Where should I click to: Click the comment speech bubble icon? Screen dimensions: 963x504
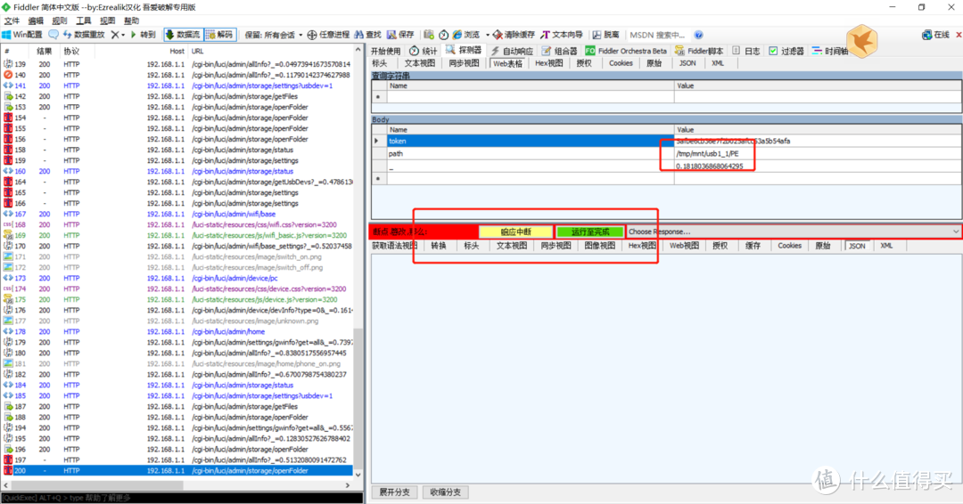click(54, 35)
